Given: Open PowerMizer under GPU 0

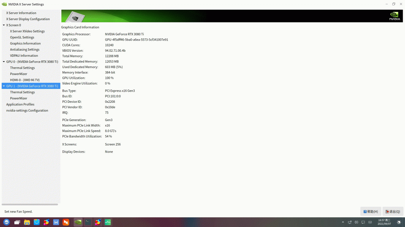Looking at the screenshot, I should [18, 74].
